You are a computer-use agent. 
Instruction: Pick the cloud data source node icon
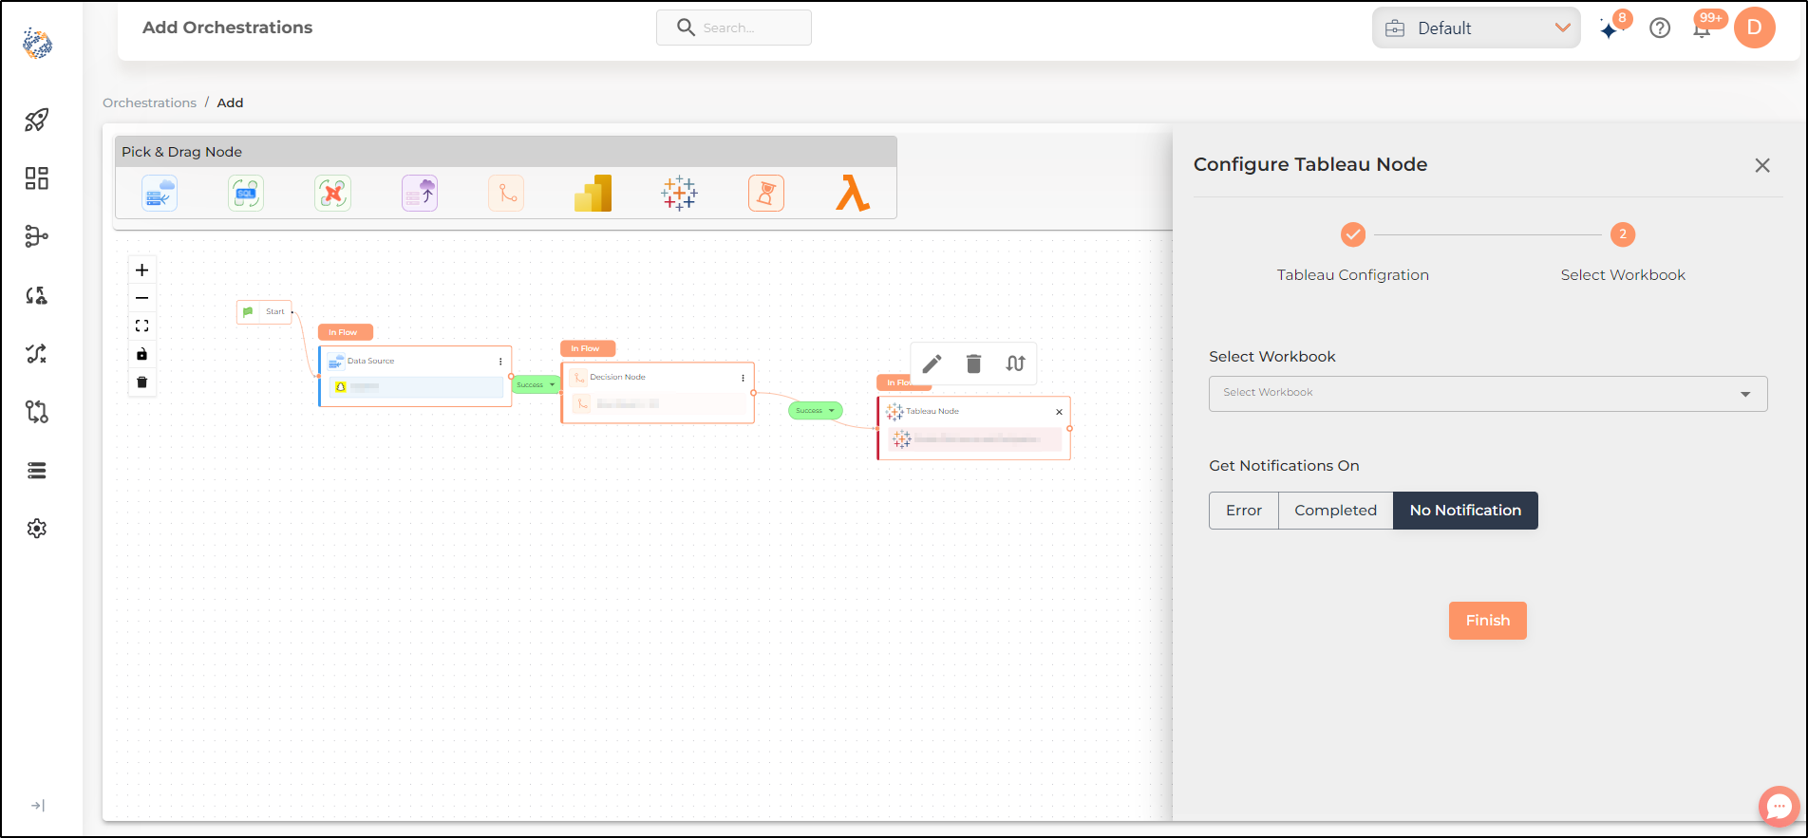coord(160,194)
